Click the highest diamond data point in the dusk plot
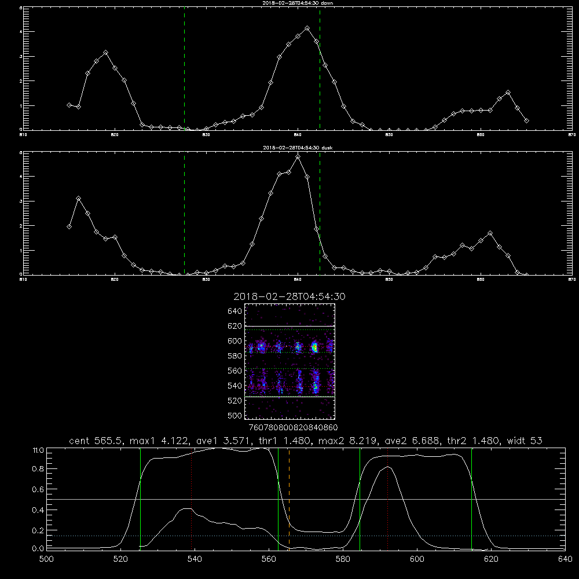This screenshot has height=579, width=579. (298, 157)
